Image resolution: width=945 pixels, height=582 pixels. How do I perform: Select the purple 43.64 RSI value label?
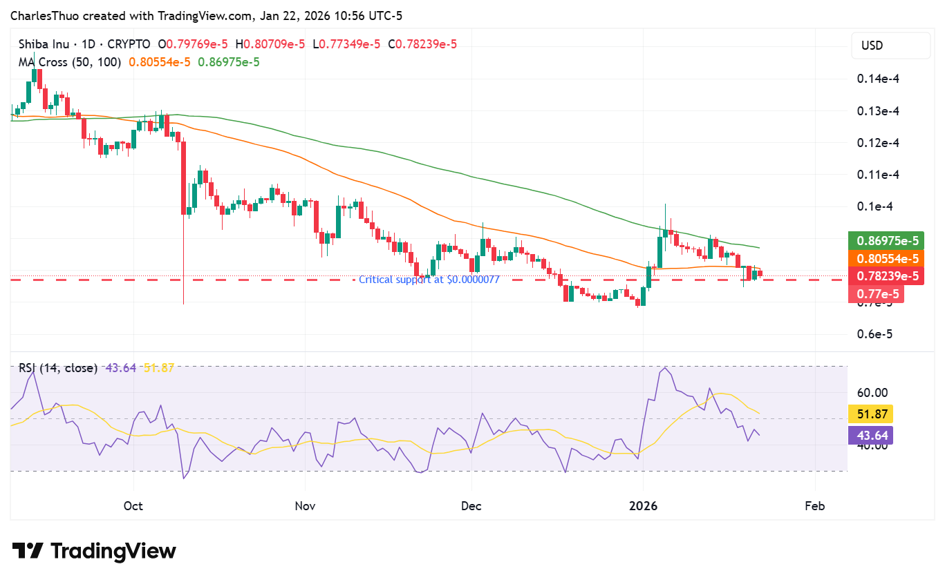tap(869, 436)
